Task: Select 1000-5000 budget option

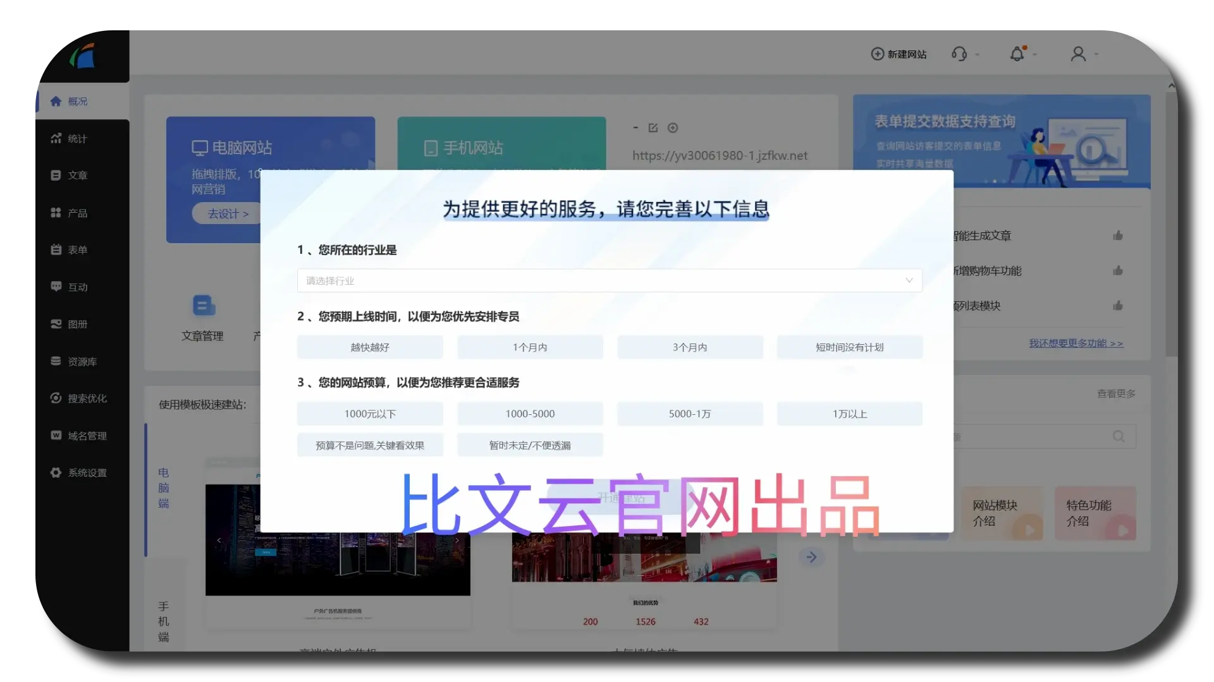Action: click(530, 414)
